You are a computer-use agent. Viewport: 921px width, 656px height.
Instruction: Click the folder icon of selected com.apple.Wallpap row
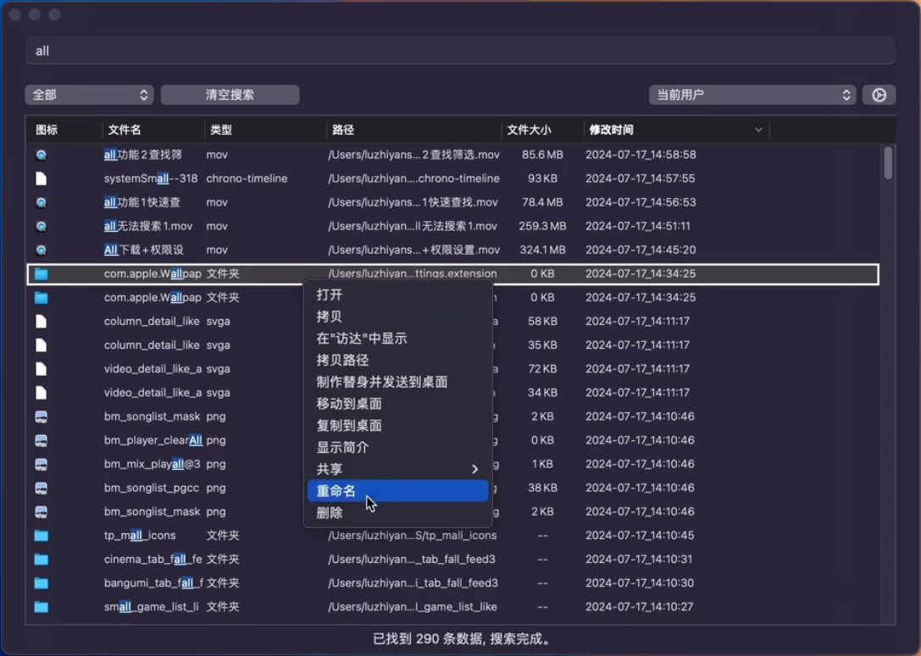click(x=42, y=274)
